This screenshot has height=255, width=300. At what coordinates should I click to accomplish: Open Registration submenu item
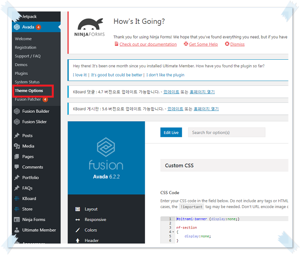(25, 47)
